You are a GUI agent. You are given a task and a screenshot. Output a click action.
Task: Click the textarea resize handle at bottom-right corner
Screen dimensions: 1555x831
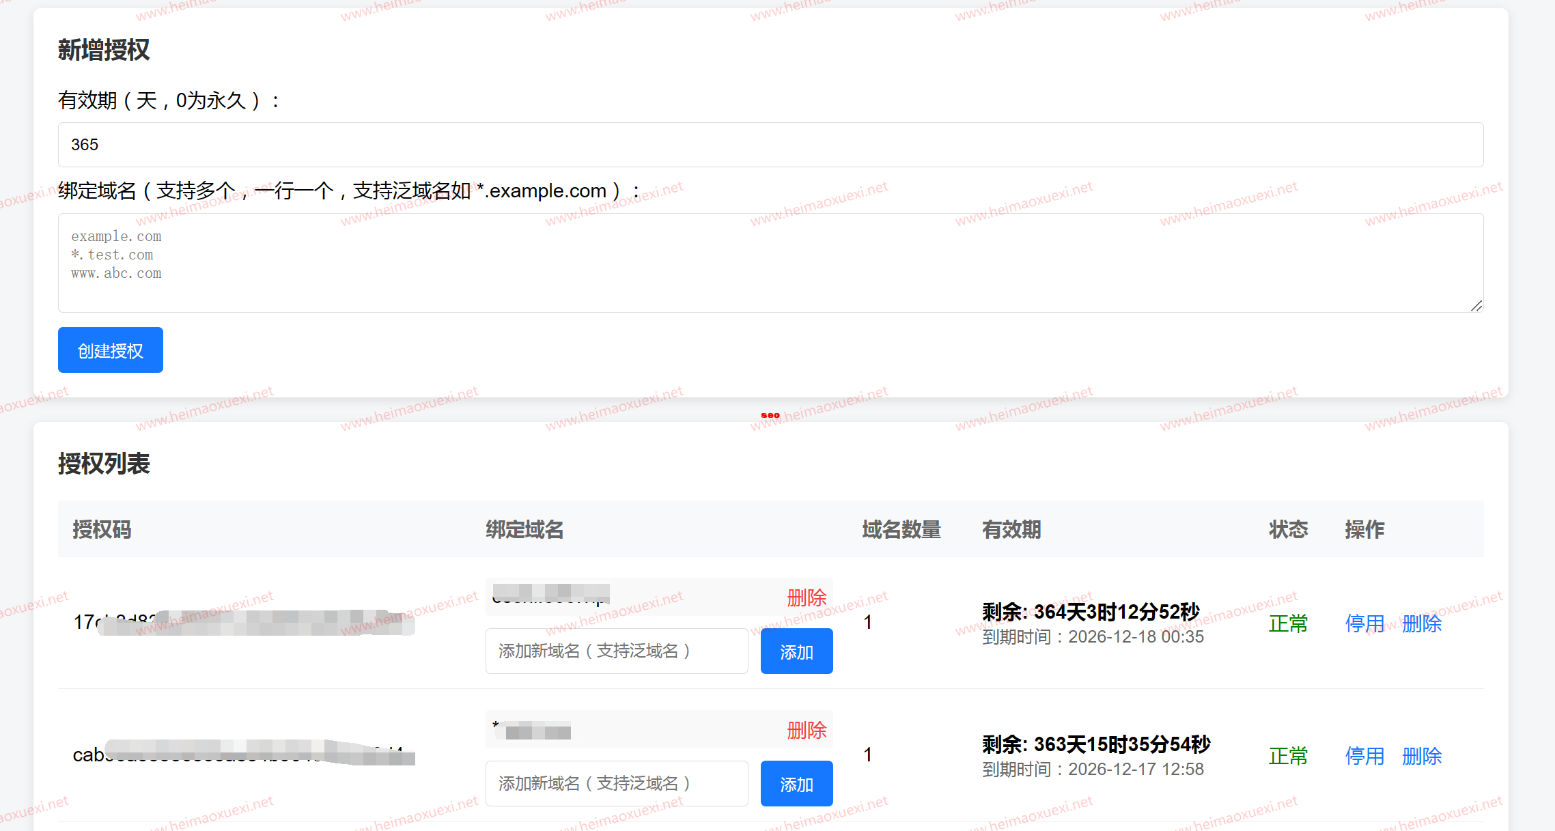click(1479, 307)
